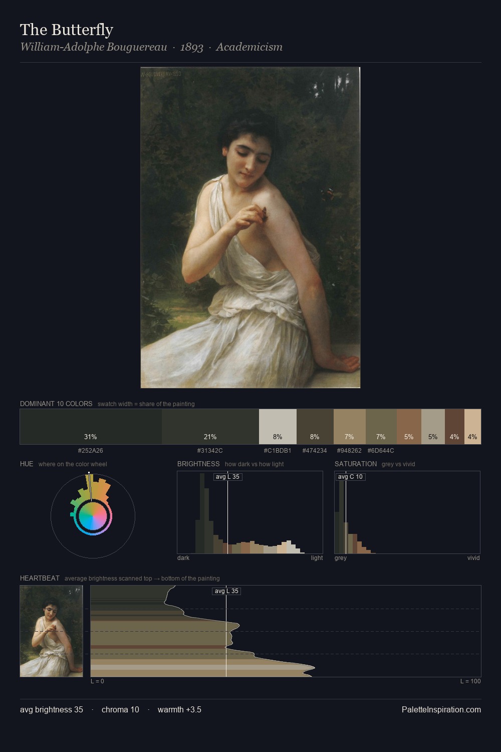The height and width of the screenshot is (752, 501).
Task: Click the 'dark' axis label under Brightness
Action: (183, 558)
